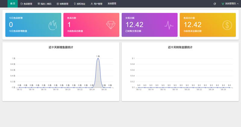Click the 近十天新增鱼苗统计 chart title
This screenshot has width=241, height=127.
61,47
